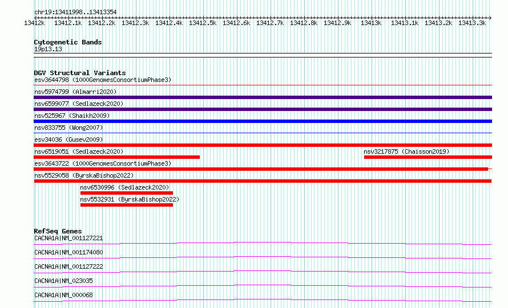Click the Cytogenetic Bands track heading
The width and height of the screenshot is (508, 308).
point(68,42)
